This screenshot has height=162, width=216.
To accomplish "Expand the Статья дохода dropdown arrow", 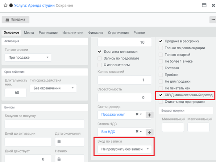I will (x=141, y=114).
